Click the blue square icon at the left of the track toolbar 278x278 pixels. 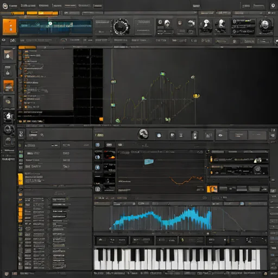coord(97,145)
